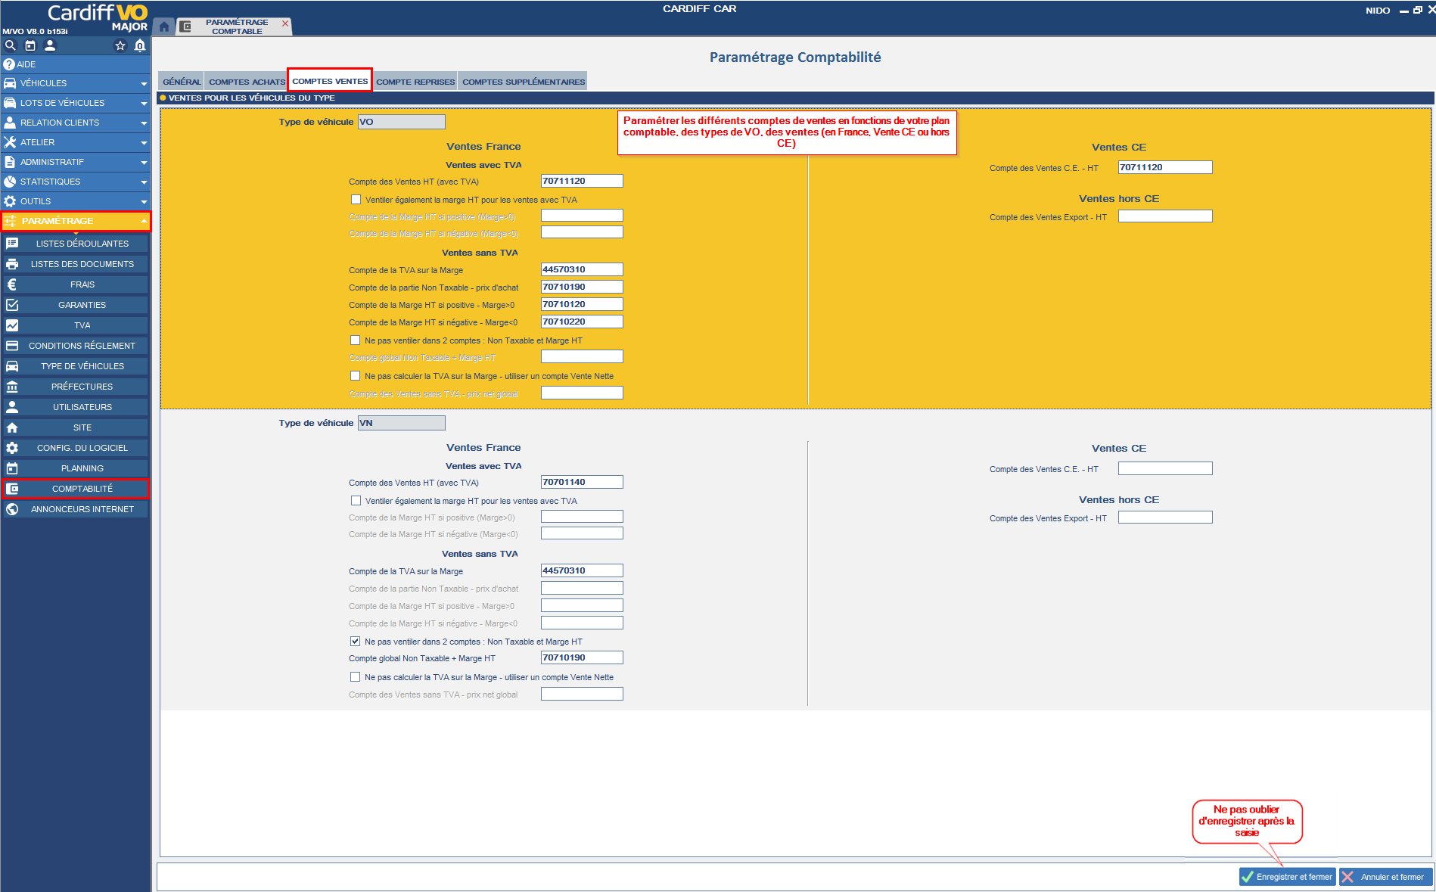Click VO Compte des Ventes HT (avec TVA) field
The width and height of the screenshot is (1436, 892).
(582, 181)
